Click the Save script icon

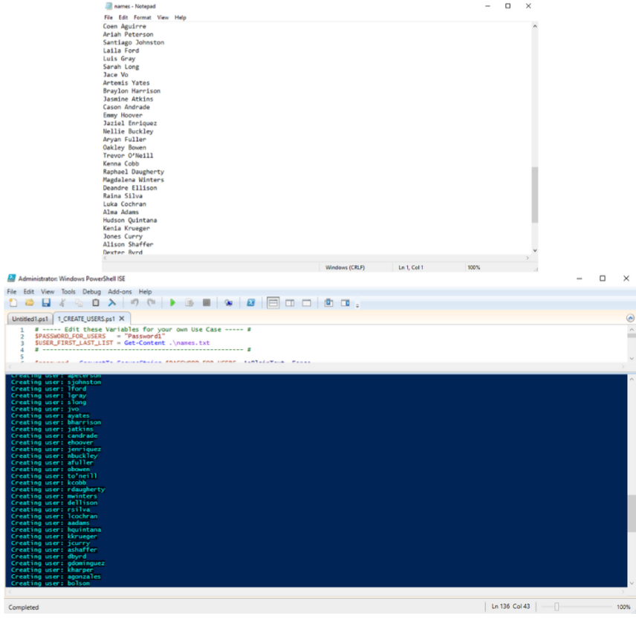[x=46, y=303]
